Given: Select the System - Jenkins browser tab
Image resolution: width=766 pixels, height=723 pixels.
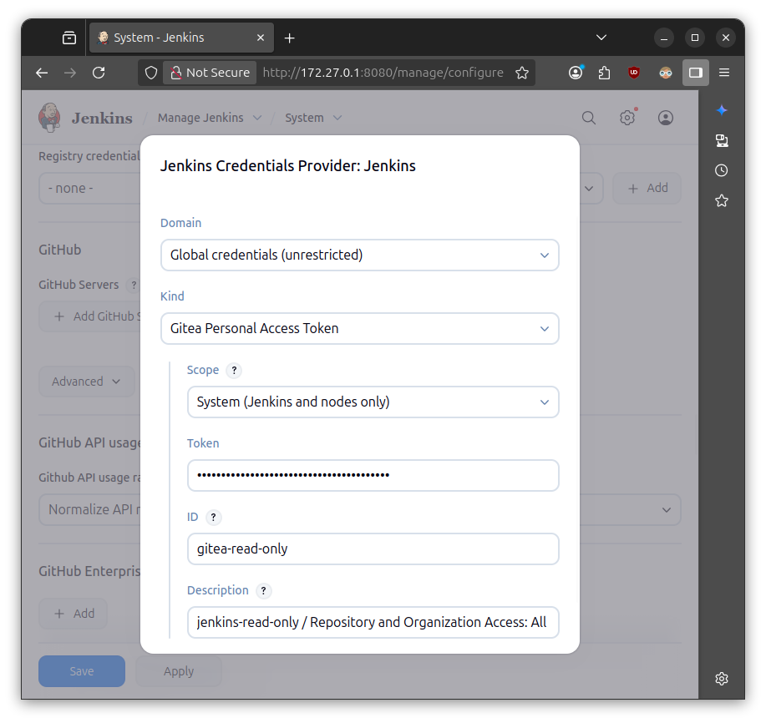Looking at the screenshot, I should tap(181, 38).
